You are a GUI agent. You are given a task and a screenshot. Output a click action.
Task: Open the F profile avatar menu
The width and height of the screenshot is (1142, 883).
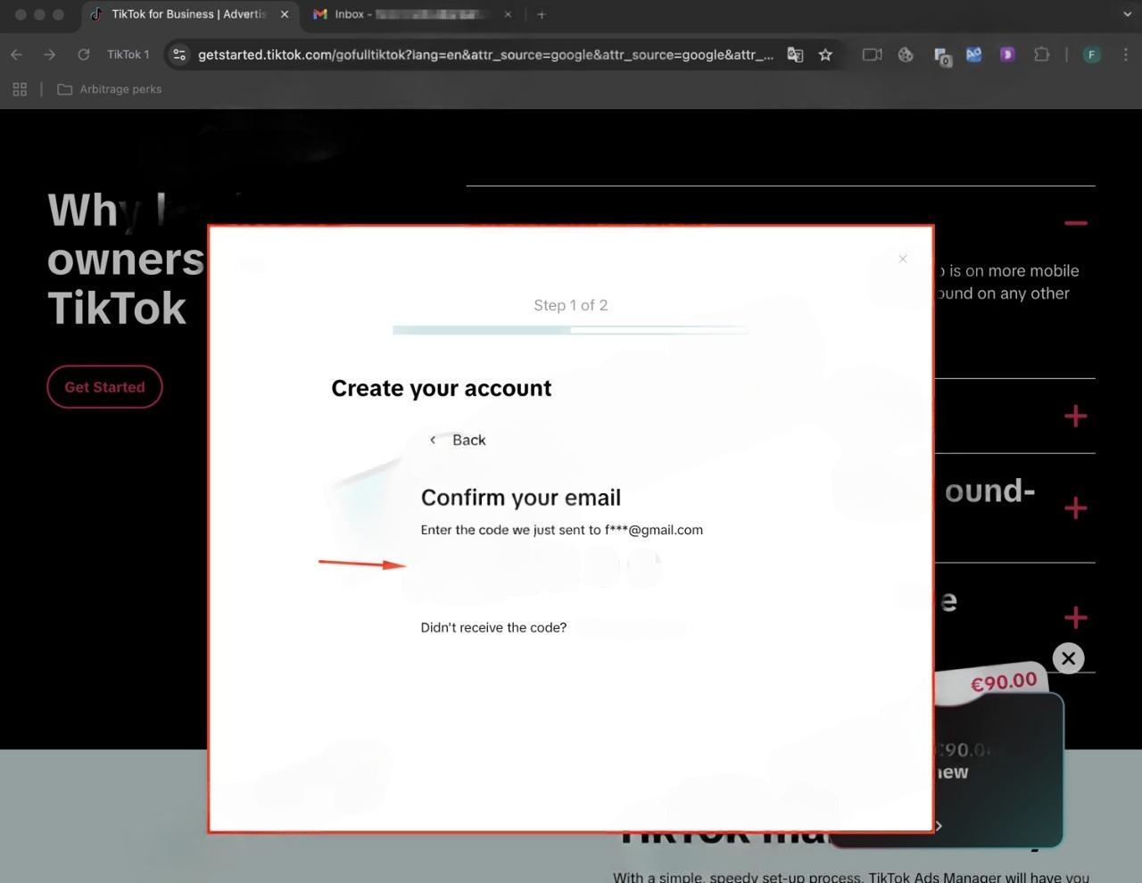1091,54
